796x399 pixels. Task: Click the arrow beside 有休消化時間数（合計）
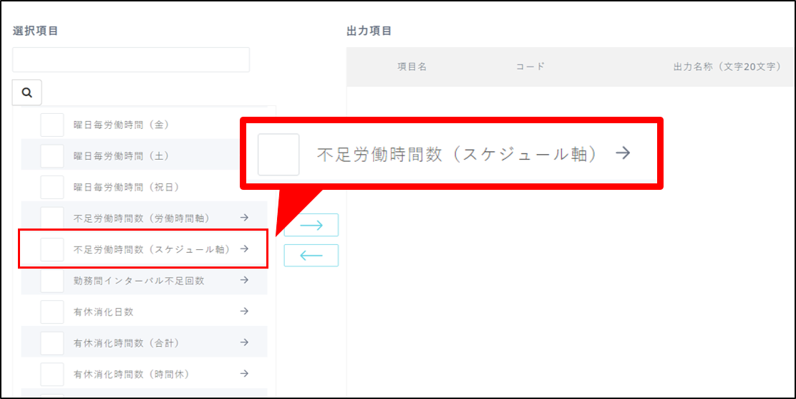point(244,342)
